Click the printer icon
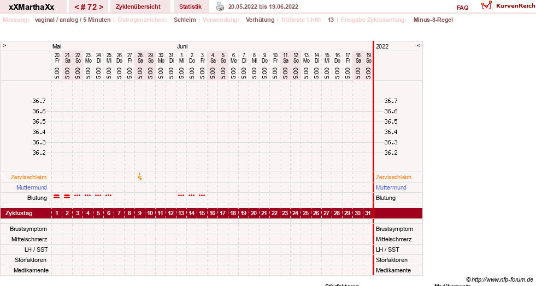The width and height of the screenshot is (536, 286). click(x=220, y=7)
